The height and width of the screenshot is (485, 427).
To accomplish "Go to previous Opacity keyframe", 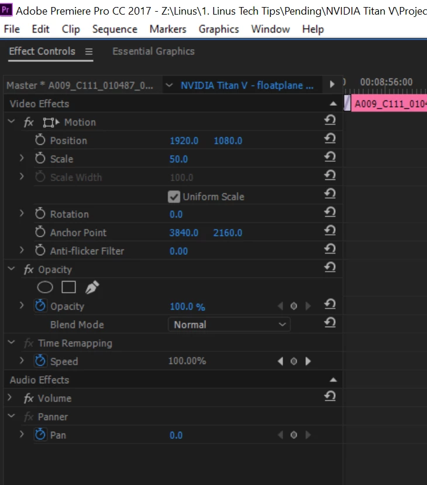I will pyautogui.click(x=281, y=306).
